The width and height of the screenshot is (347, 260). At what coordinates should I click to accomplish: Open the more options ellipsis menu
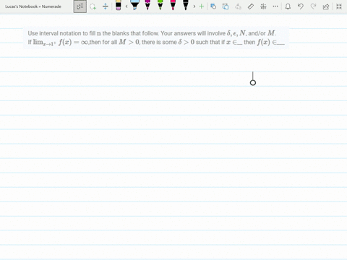click(x=275, y=6)
